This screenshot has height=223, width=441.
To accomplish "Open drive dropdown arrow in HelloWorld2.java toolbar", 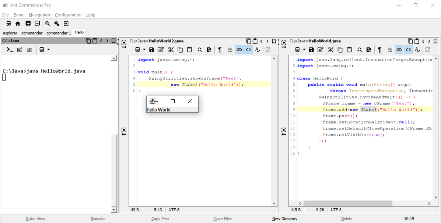I will (144, 50).
